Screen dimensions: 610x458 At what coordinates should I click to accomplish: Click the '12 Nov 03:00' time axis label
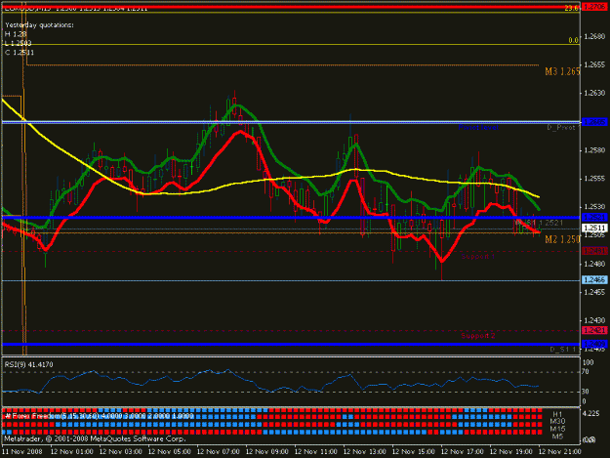(121, 452)
